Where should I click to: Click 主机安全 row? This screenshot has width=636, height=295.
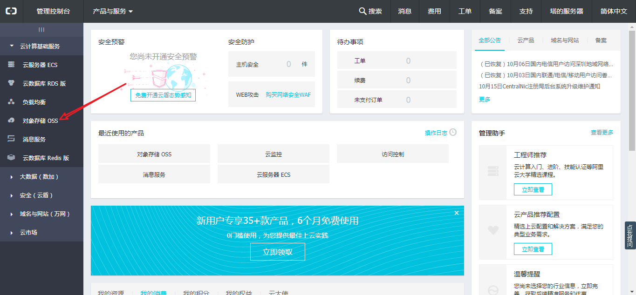pos(272,64)
